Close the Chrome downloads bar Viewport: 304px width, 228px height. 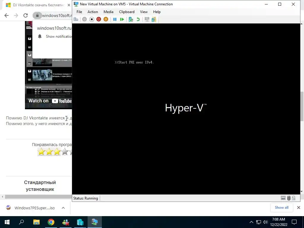point(299,208)
